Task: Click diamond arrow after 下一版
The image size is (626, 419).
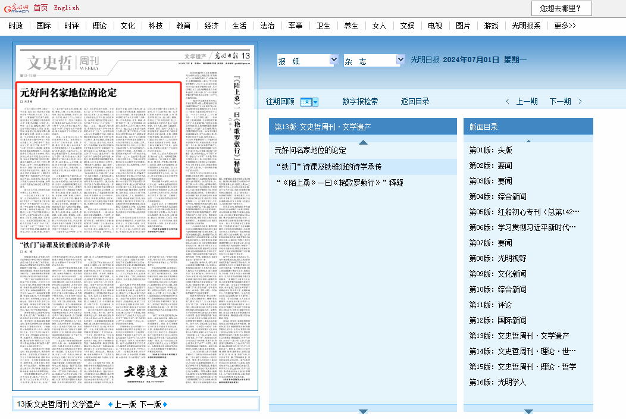Action: pos(165,404)
